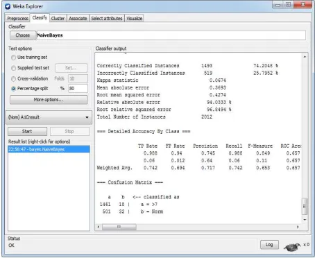Click the Start button
Image resolution: width=315 pixels, height=258 pixels.
tap(27, 131)
